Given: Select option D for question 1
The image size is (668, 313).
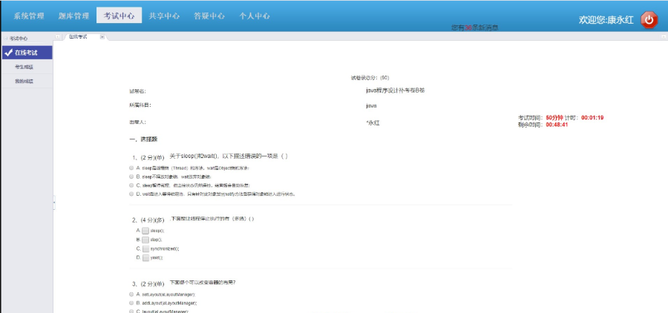Looking at the screenshot, I should click(131, 194).
